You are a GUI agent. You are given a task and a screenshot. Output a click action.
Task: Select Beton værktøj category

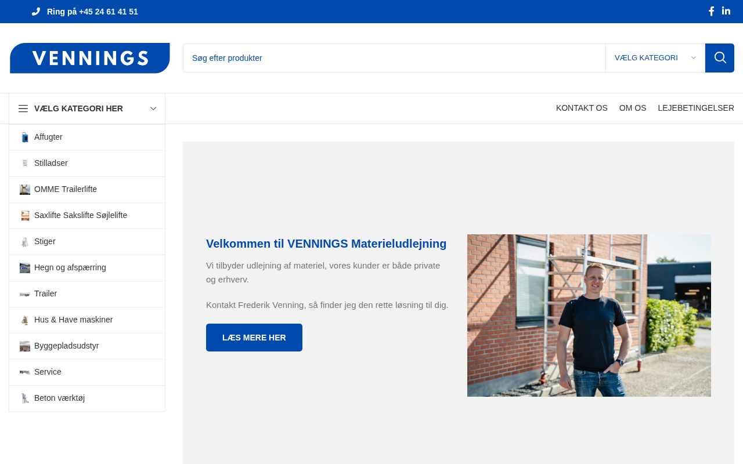click(x=87, y=398)
